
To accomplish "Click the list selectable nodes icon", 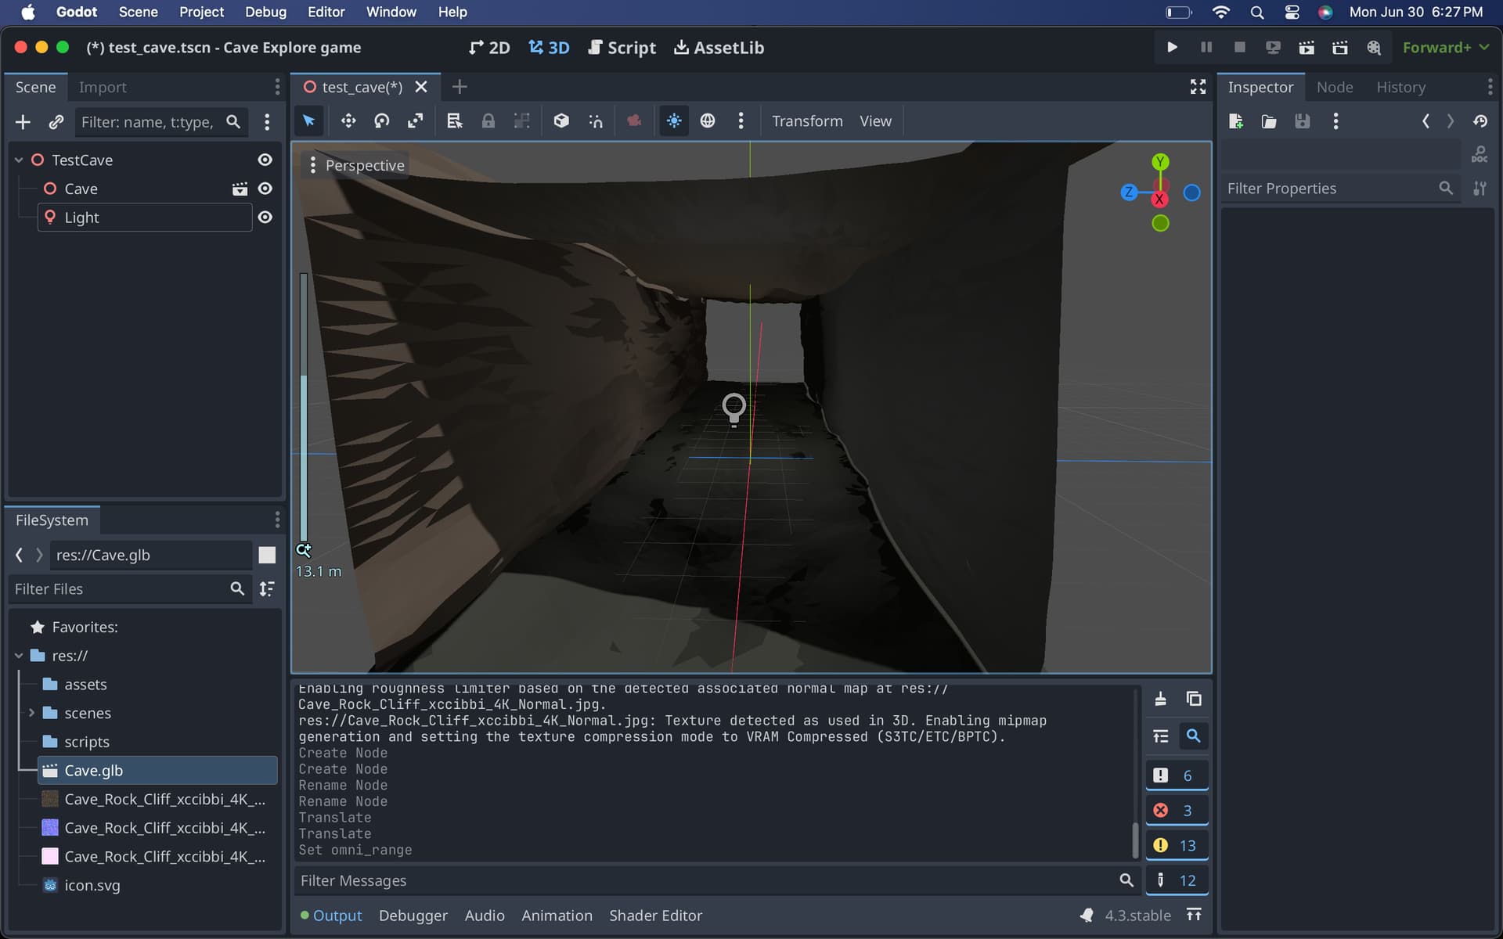I will [455, 121].
